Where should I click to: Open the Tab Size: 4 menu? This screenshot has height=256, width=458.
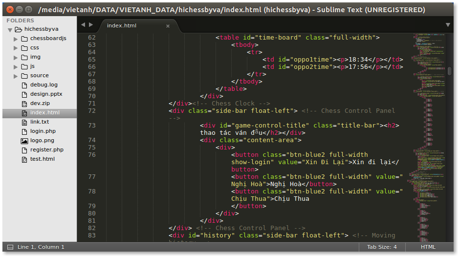click(x=382, y=247)
